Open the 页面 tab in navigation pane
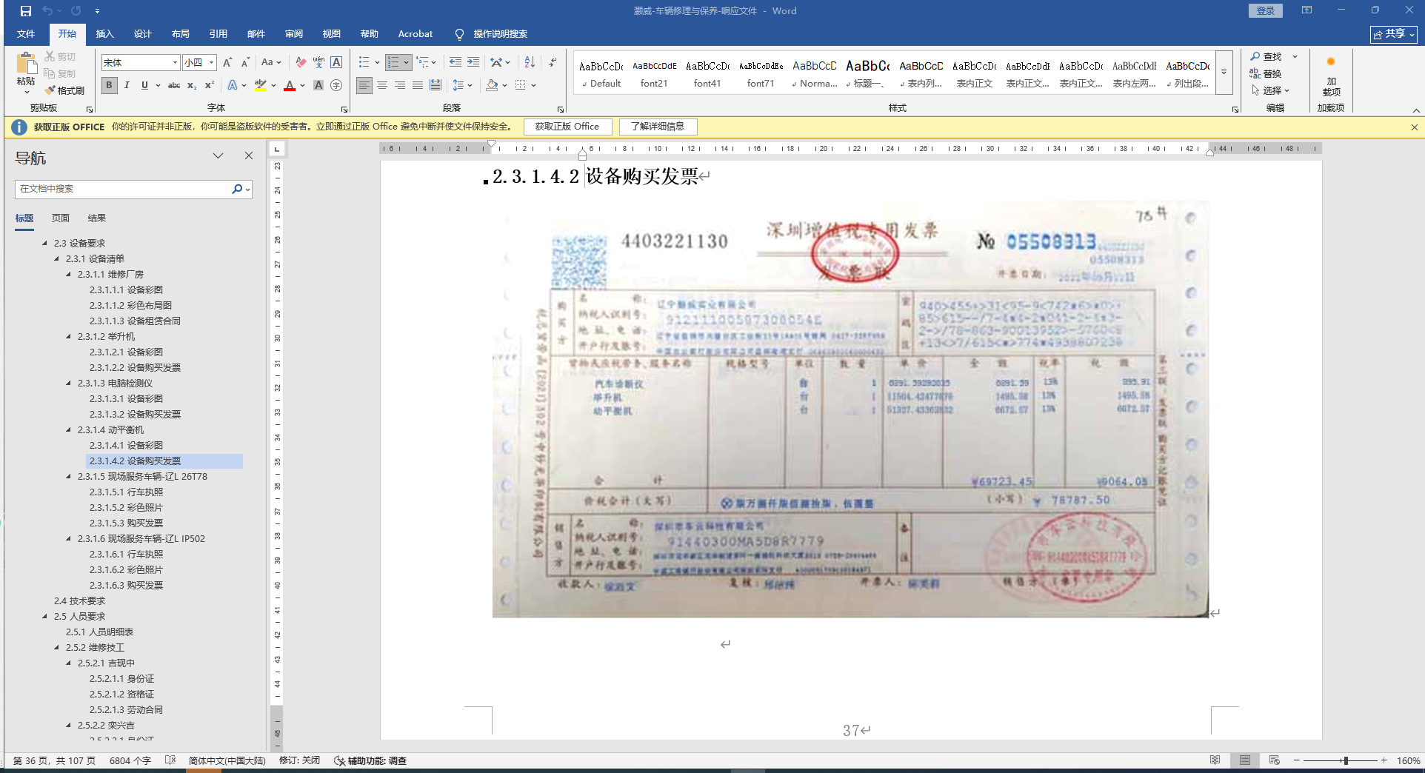This screenshot has height=773, width=1425. pyautogui.click(x=61, y=218)
